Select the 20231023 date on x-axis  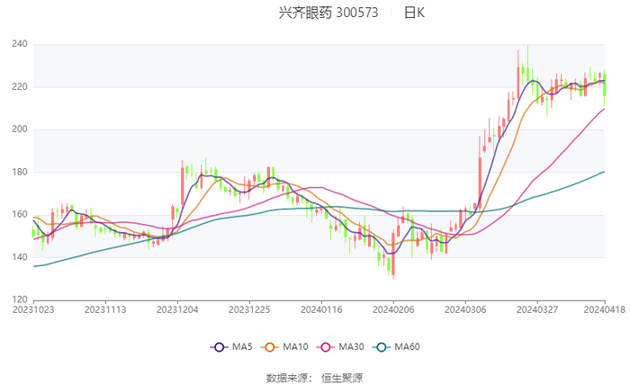(x=33, y=308)
